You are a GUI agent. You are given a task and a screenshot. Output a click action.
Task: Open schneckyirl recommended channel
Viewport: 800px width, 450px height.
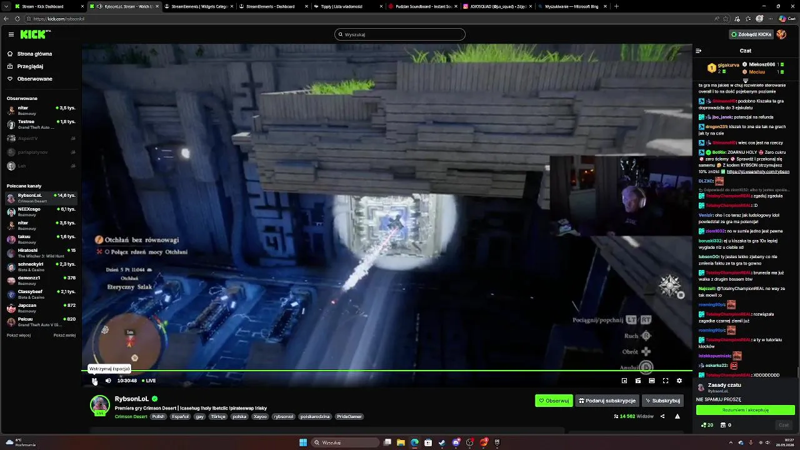[41, 266]
